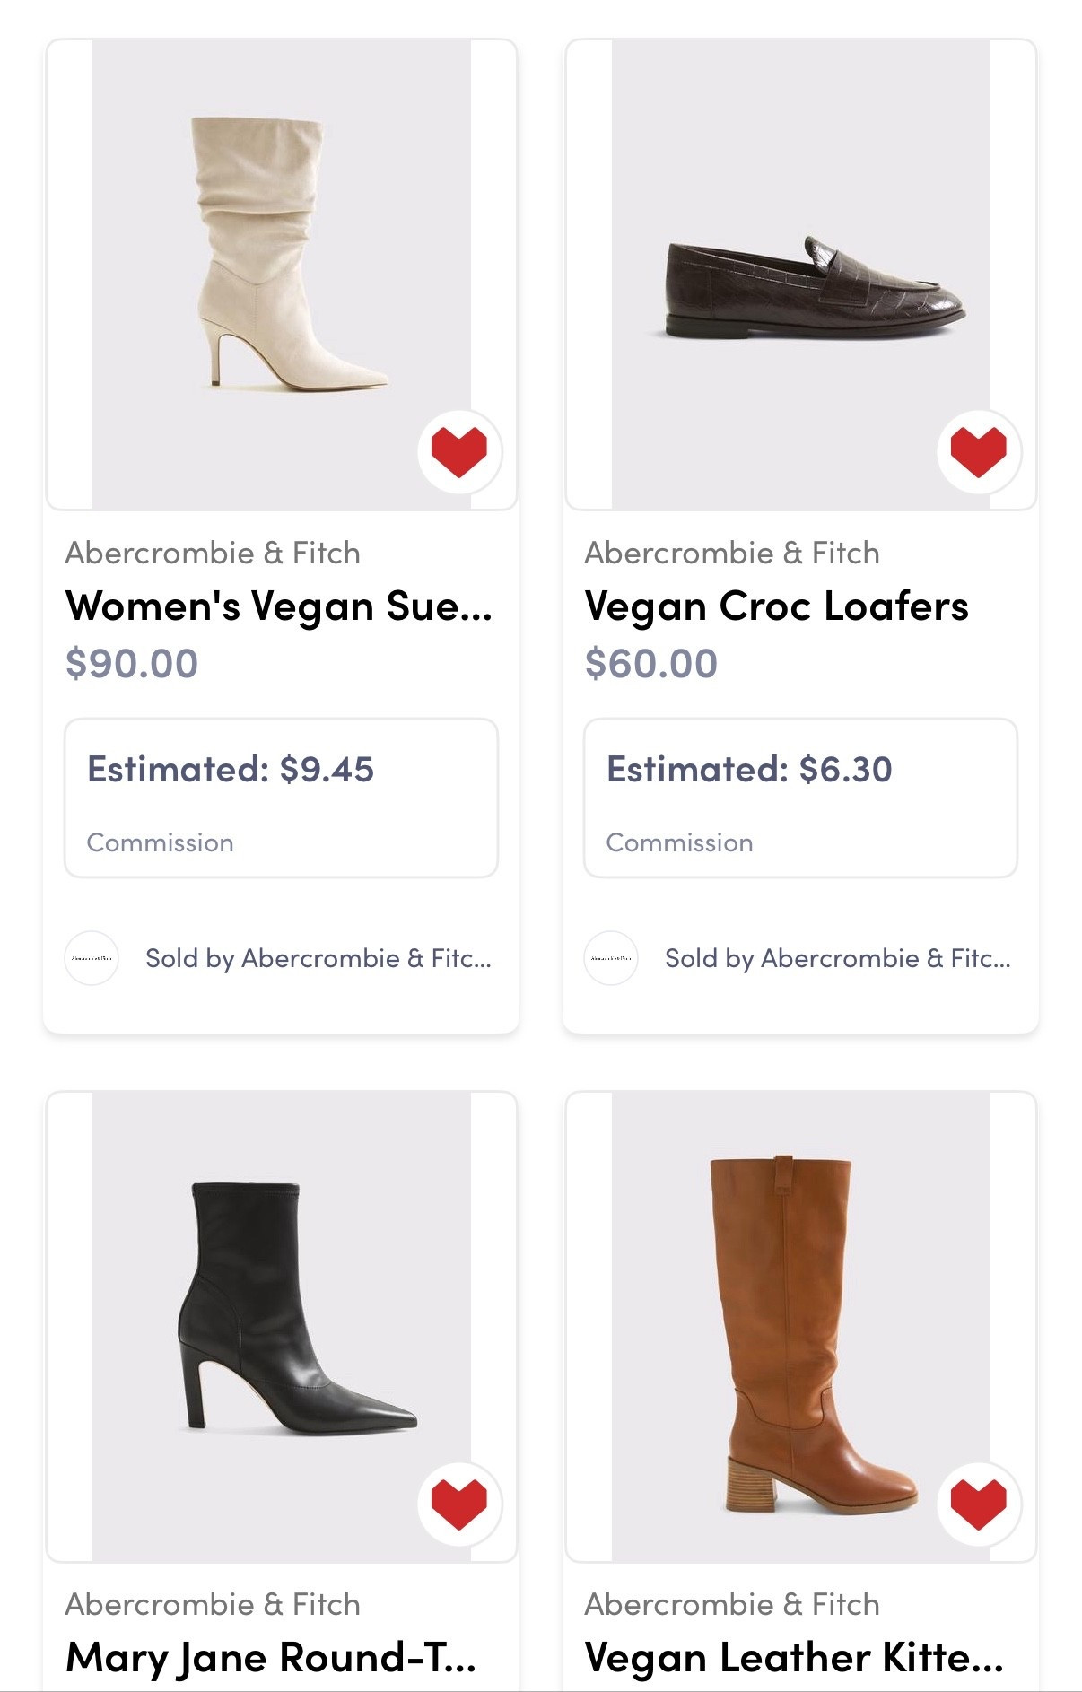Tap the Women's Vegan Sue... product title
Viewport: 1082px width, 1692px height.
click(279, 606)
